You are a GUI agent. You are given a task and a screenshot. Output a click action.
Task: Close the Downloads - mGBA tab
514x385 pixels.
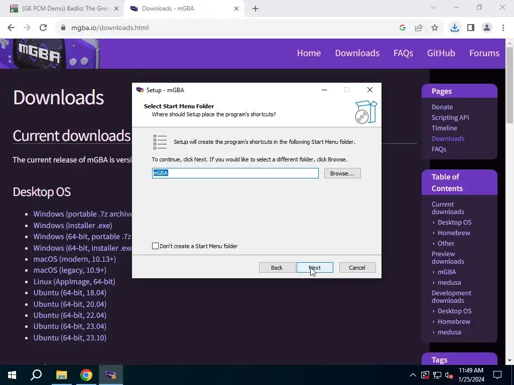tap(236, 9)
